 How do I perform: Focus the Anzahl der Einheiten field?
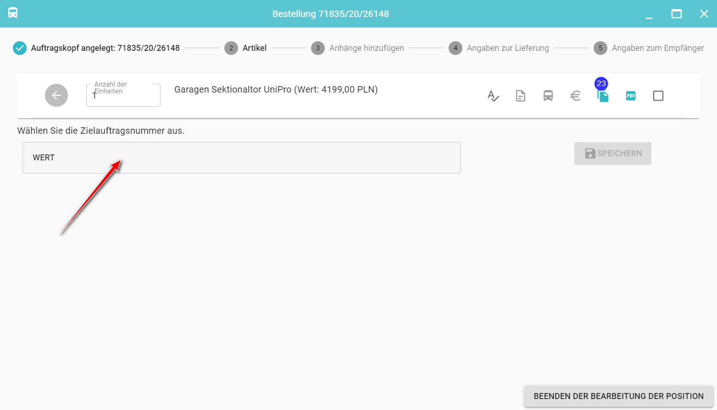click(x=123, y=96)
